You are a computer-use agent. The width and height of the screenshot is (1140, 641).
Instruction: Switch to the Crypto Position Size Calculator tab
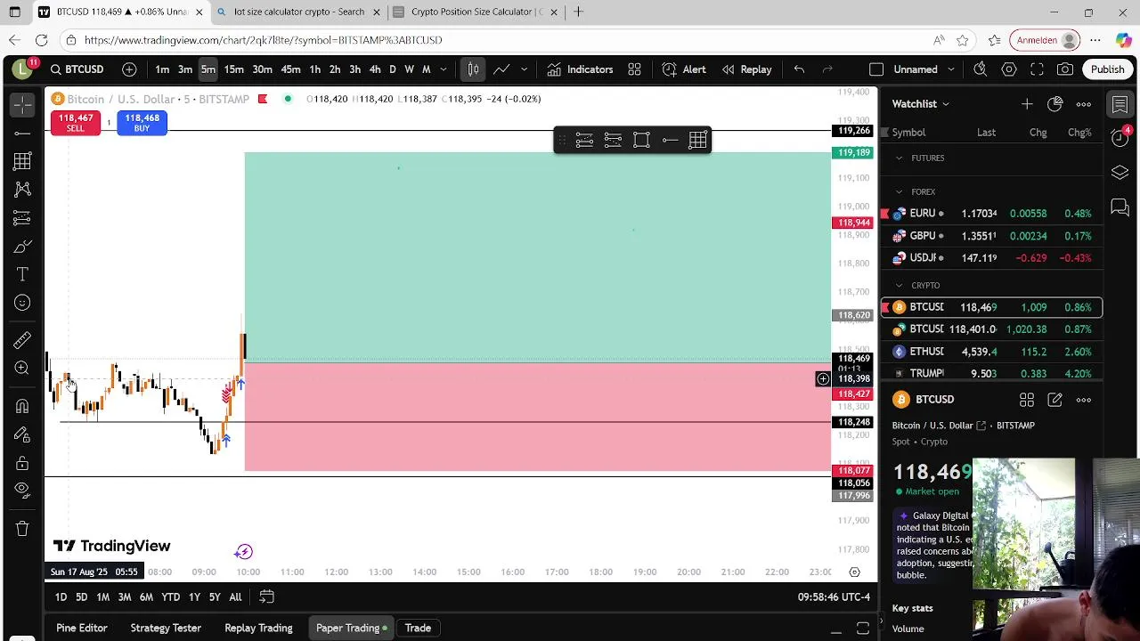click(476, 12)
